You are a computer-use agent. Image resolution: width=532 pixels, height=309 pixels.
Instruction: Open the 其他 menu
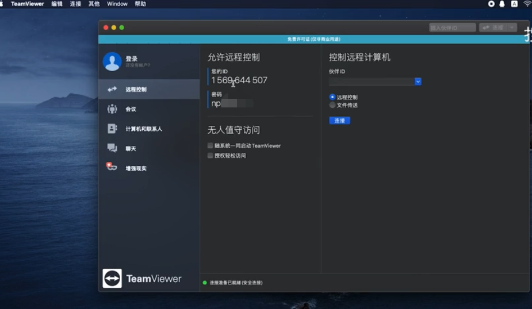pyautogui.click(x=94, y=3)
